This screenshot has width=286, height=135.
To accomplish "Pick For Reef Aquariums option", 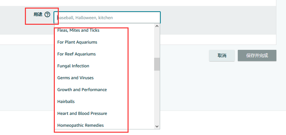I will coord(76,54).
